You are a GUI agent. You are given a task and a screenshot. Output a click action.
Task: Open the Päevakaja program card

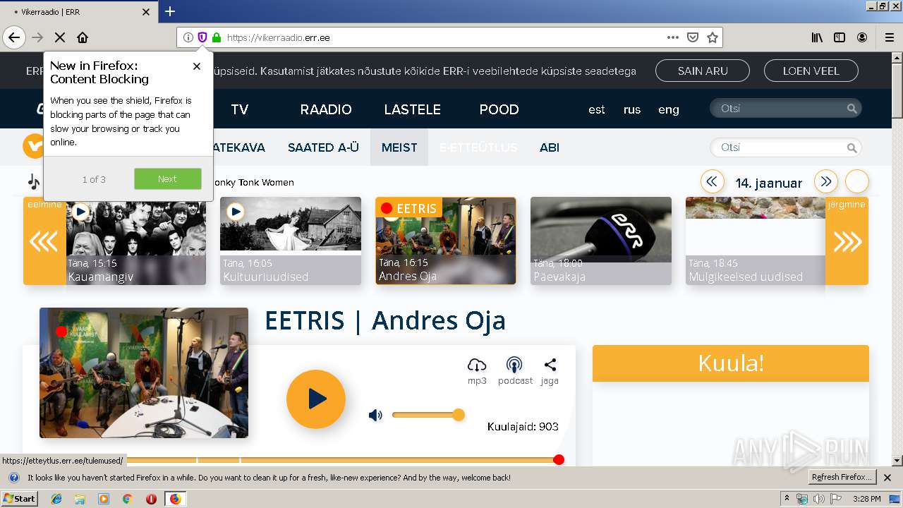pyautogui.click(x=601, y=241)
